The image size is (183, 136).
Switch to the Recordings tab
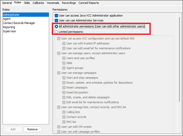click(x=69, y=3)
